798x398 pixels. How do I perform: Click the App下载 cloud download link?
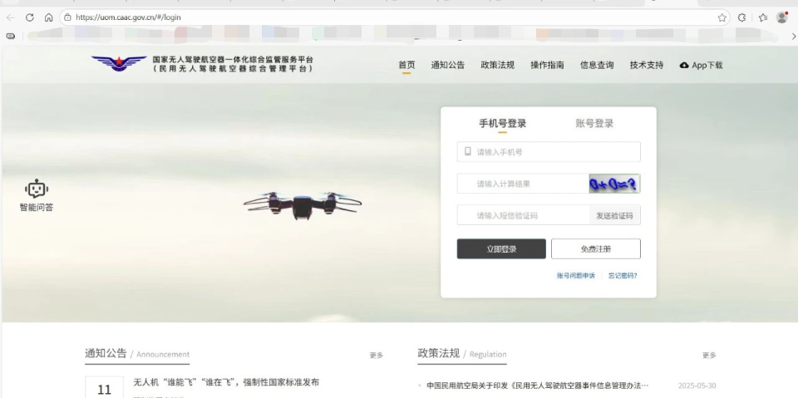click(x=701, y=65)
